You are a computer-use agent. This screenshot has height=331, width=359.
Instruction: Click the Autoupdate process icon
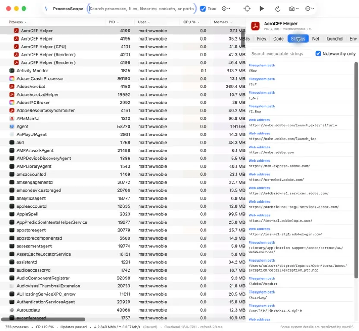pyautogui.click(x=12, y=310)
